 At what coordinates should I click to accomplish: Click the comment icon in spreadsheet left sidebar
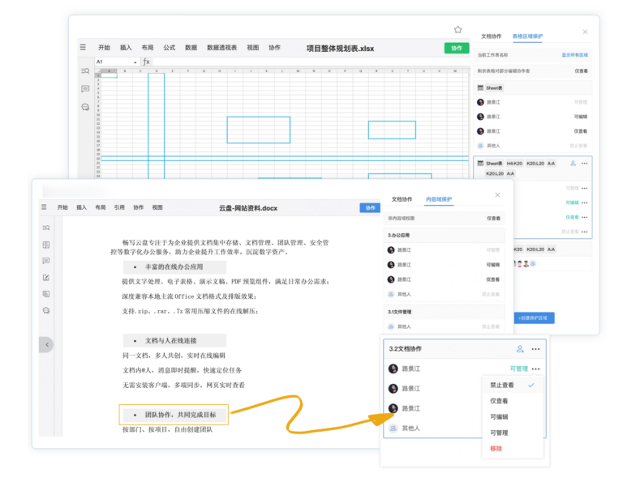tap(85, 89)
